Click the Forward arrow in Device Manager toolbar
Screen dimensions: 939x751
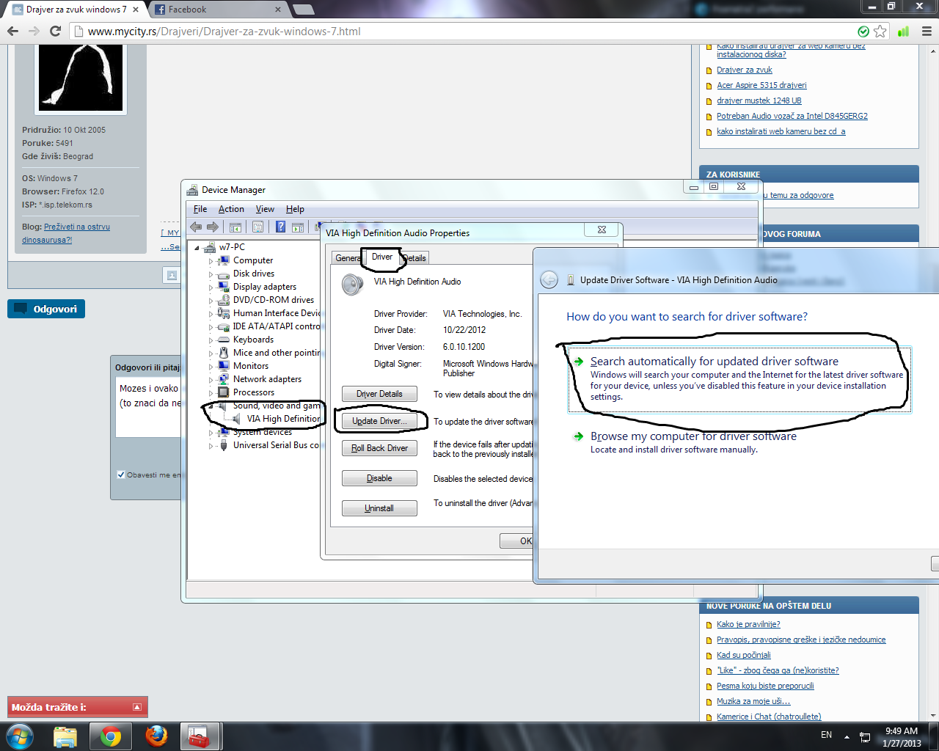click(213, 227)
